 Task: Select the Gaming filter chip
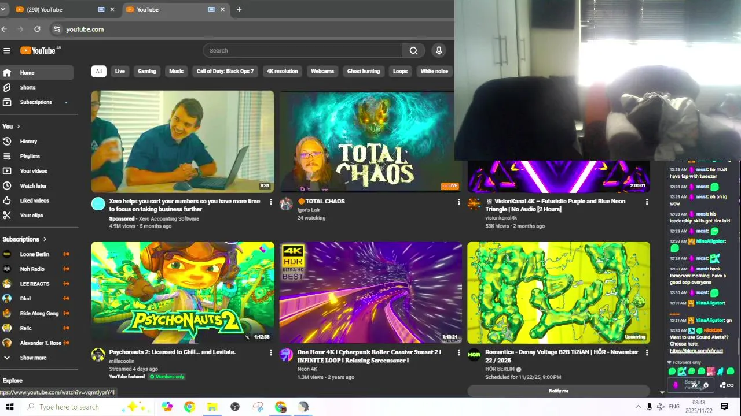tap(147, 71)
